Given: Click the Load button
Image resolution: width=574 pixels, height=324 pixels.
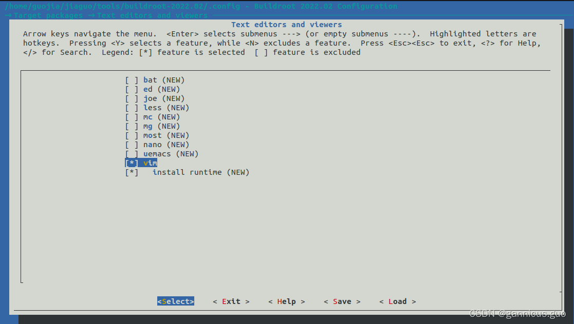Looking at the screenshot, I should tap(398, 301).
